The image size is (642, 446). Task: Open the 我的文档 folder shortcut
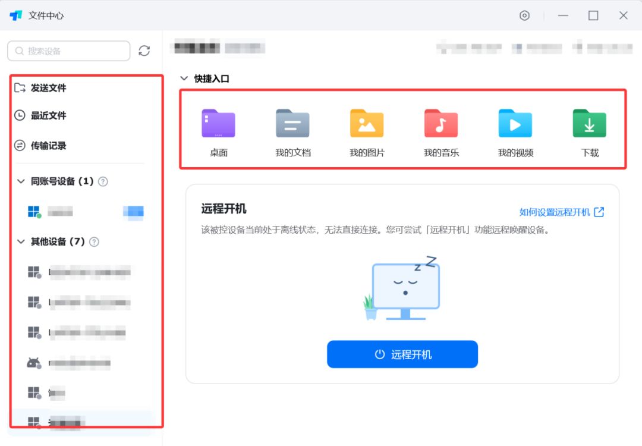tap(292, 133)
